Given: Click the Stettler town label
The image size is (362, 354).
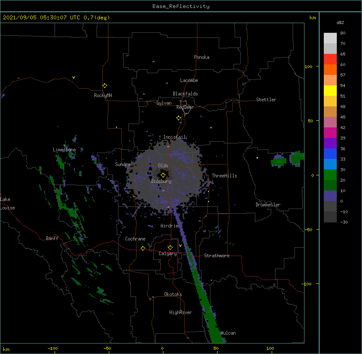Looking at the screenshot, I should (x=266, y=100).
